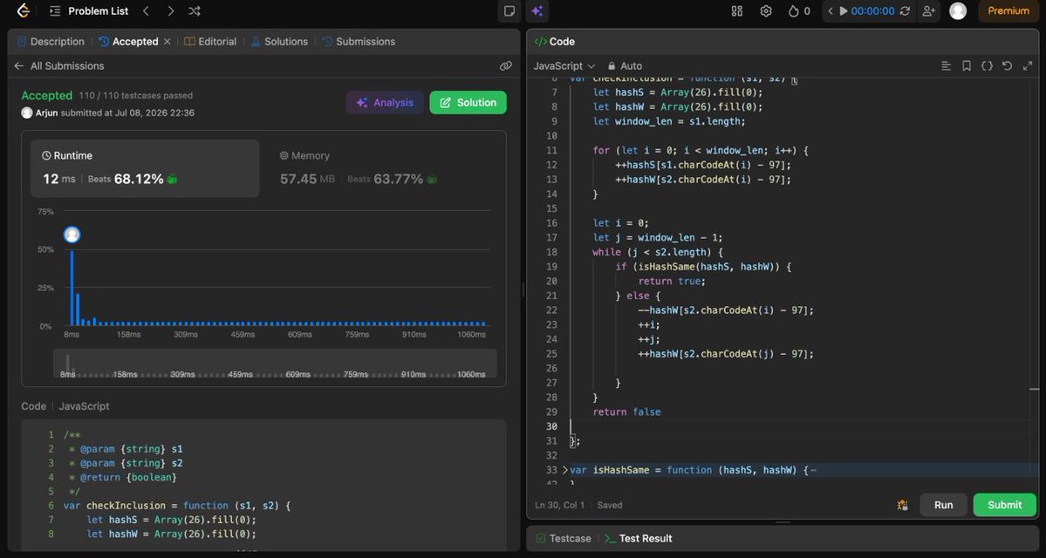This screenshot has width=1046, height=558.
Task: Click the 12 ms runtime value
Action: click(x=59, y=179)
